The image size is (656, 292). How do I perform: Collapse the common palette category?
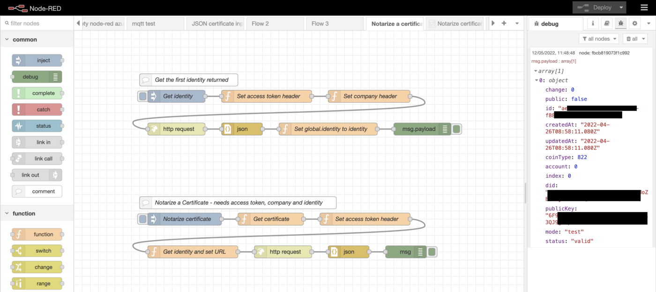7,40
